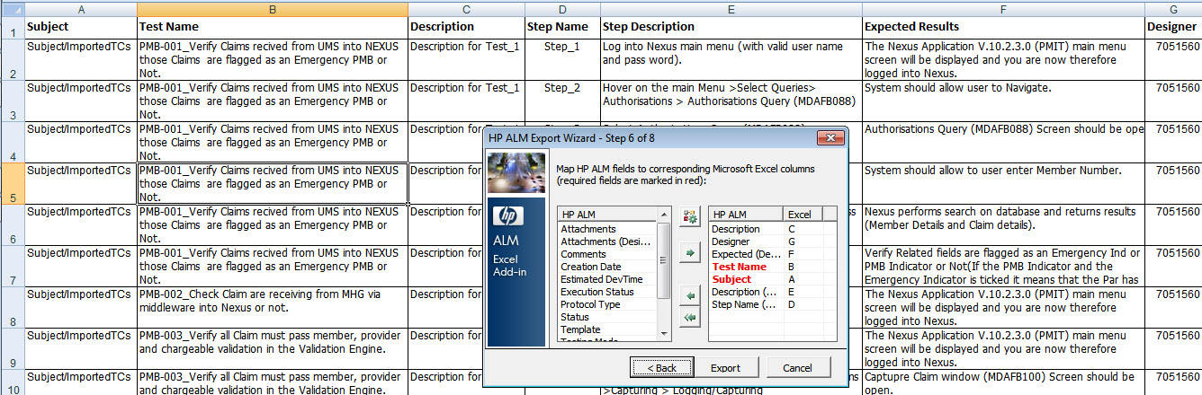
Task: Click the Cancel button in the wizard
Action: pos(797,368)
